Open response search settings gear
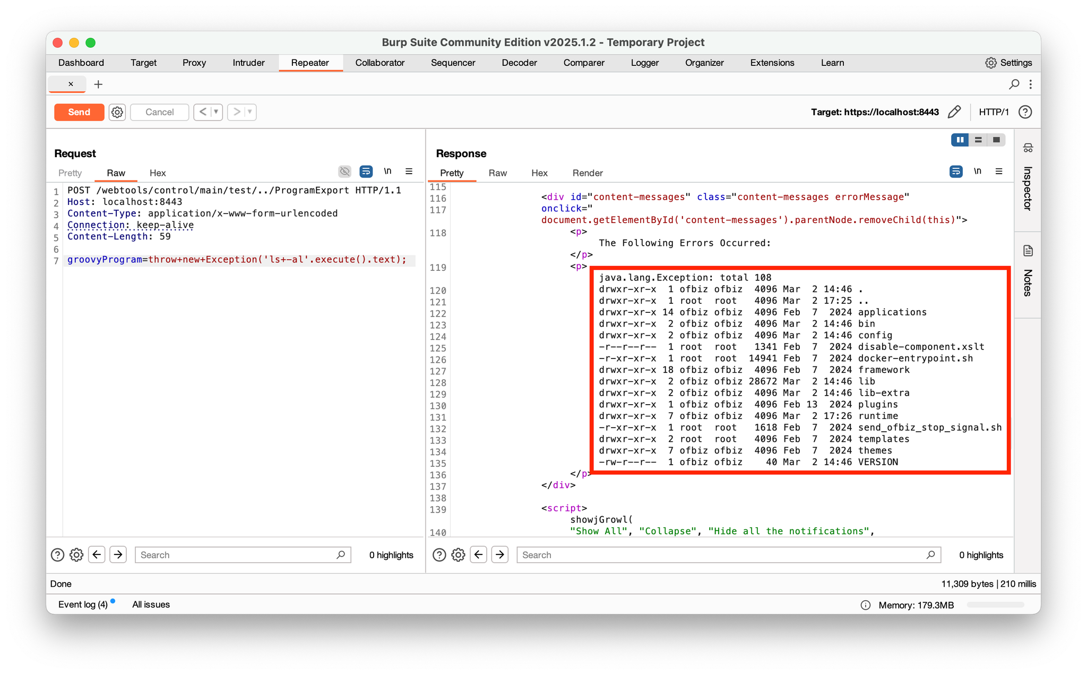 [458, 555]
